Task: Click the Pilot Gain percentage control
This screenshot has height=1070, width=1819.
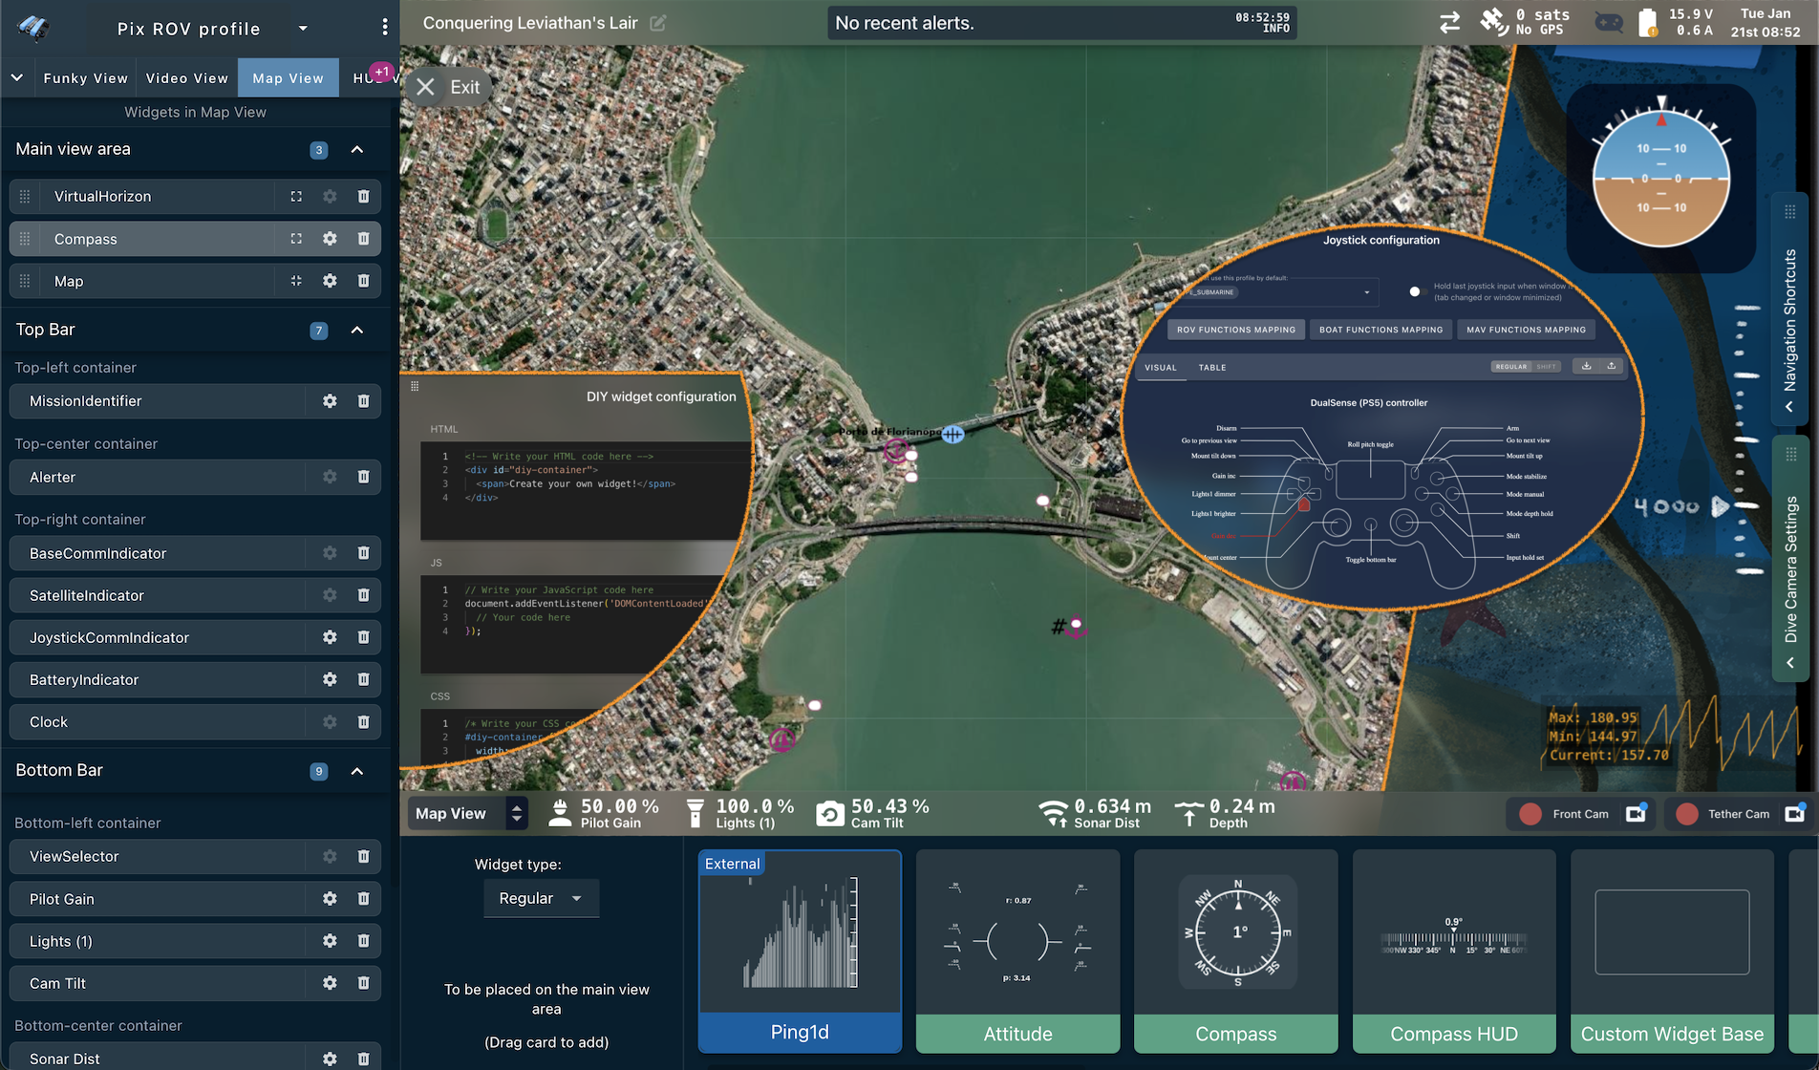Action: pyautogui.click(x=606, y=813)
